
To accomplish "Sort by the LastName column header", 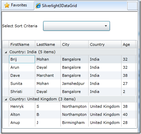I will pos(48,44).
